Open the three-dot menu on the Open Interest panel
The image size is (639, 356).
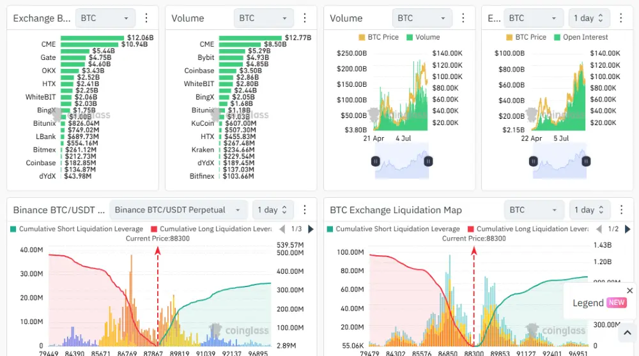(x=620, y=18)
